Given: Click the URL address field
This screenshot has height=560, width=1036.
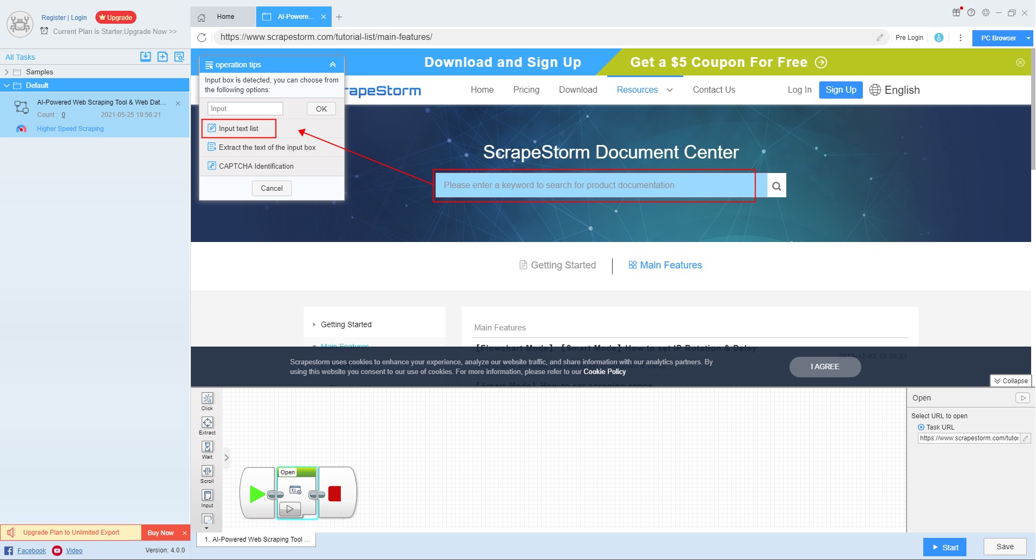Looking at the screenshot, I should tap(545, 37).
